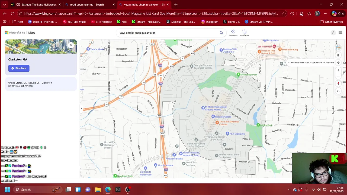Click the Maps label beside the Bing logo

click(32, 32)
